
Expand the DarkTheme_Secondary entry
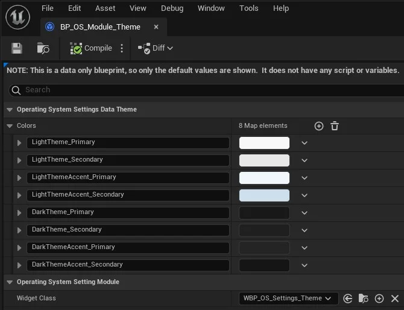[x=19, y=230]
